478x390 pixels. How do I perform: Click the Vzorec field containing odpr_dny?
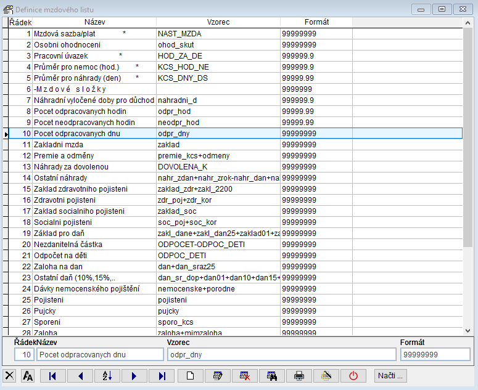(282, 355)
